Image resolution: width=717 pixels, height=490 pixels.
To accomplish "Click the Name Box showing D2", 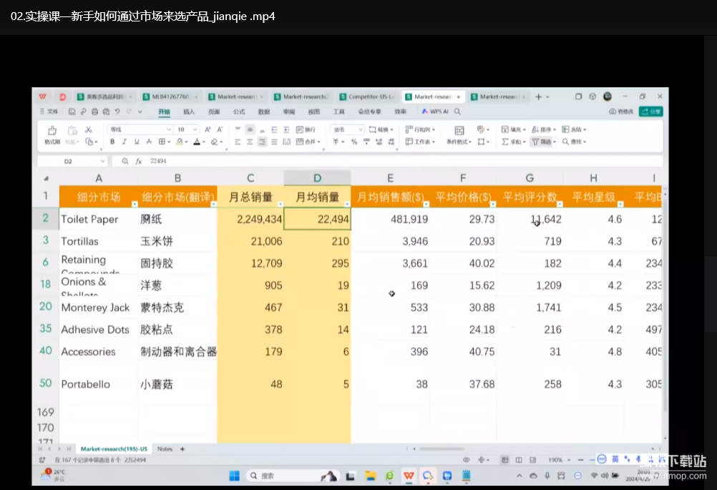I will point(68,162).
